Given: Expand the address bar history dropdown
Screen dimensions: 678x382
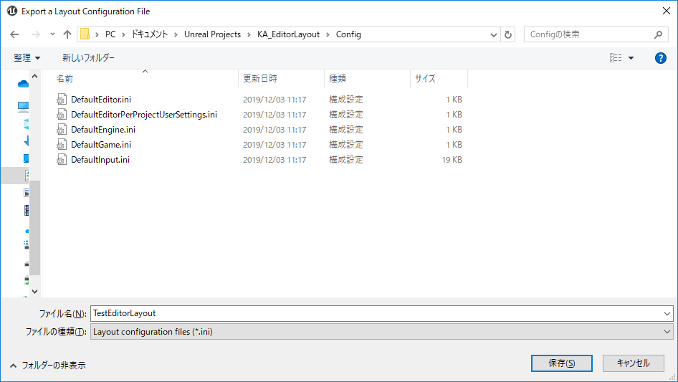Looking at the screenshot, I should (493, 34).
